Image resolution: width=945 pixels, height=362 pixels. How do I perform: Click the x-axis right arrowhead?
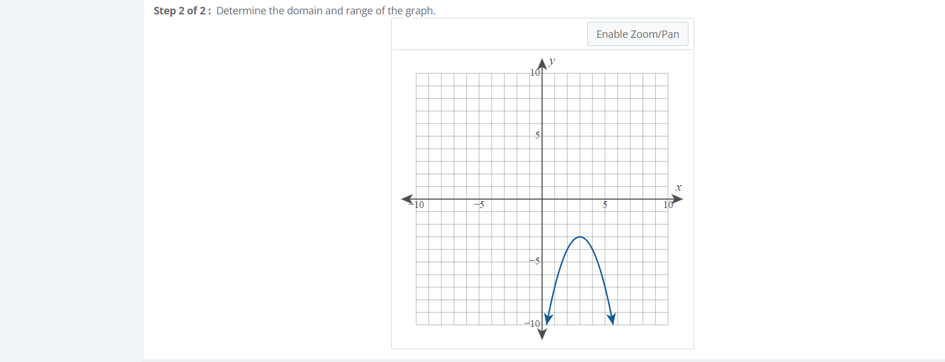click(678, 199)
